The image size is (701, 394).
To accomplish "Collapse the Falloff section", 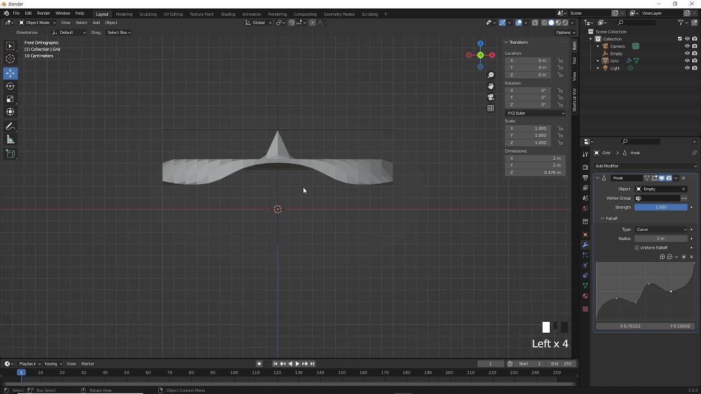I will click(603, 218).
